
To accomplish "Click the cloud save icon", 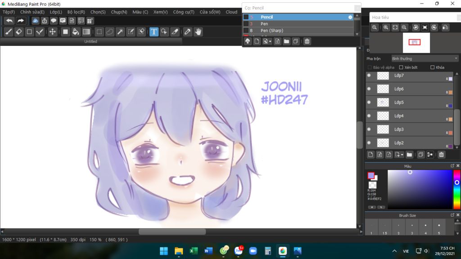I will [35, 21].
